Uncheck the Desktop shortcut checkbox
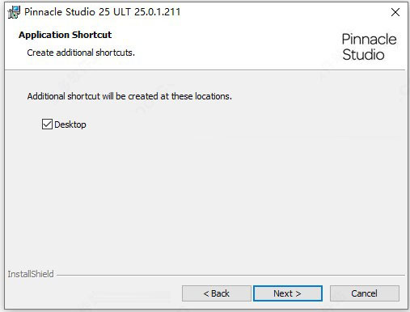 coord(47,124)
